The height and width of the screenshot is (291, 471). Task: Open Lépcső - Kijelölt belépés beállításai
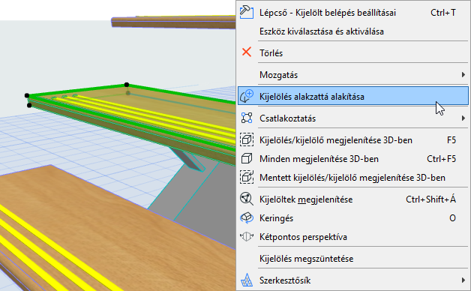(x=353, y=13)
